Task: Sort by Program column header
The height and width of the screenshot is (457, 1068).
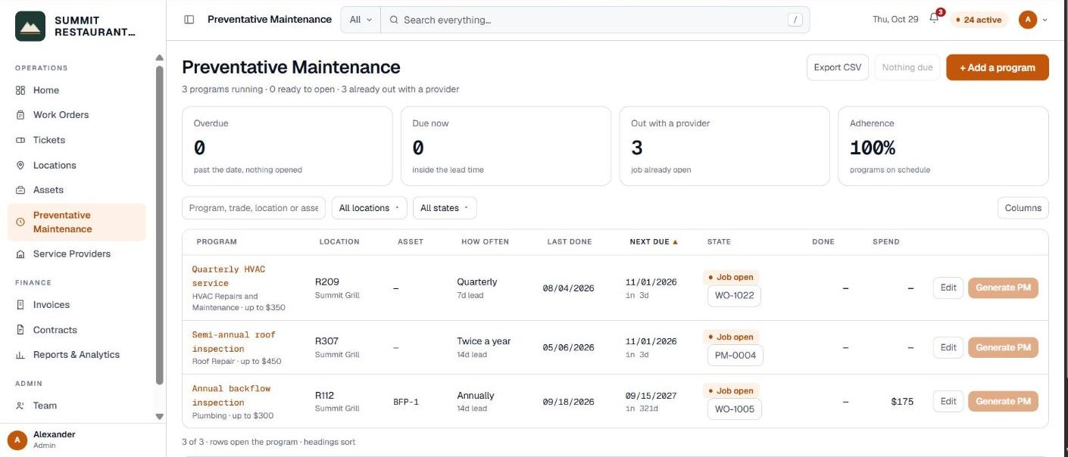Action: coord(217,242)
